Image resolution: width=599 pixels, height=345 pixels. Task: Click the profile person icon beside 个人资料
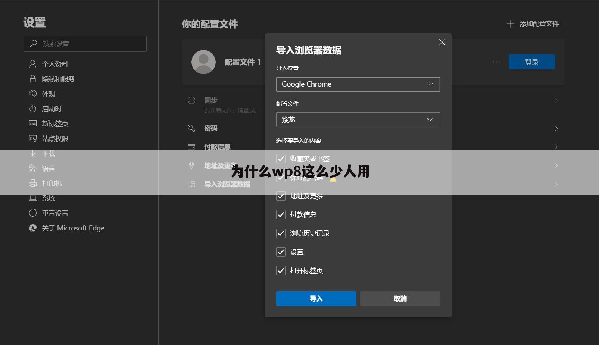click(x=33, y=64)
